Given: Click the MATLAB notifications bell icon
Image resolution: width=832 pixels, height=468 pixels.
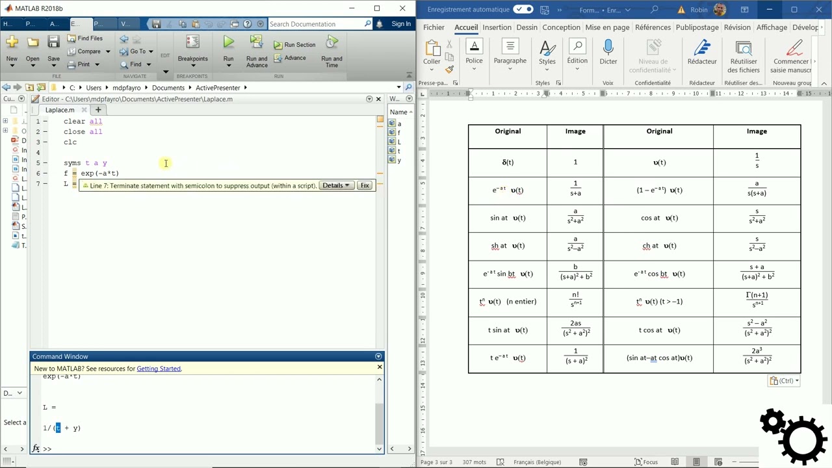Looking at the screenshot, I should 380,24.
